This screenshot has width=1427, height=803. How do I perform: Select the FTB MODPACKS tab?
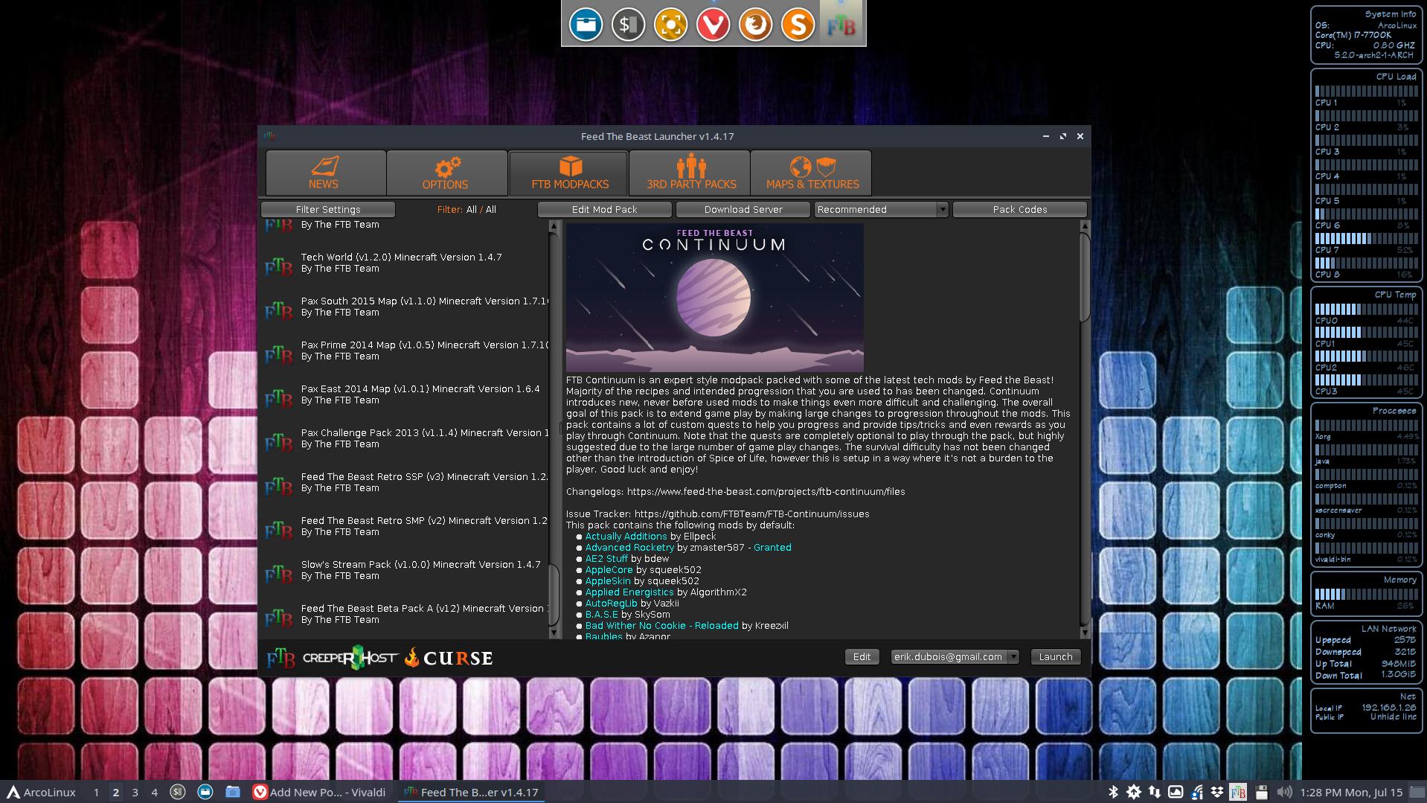569,173
